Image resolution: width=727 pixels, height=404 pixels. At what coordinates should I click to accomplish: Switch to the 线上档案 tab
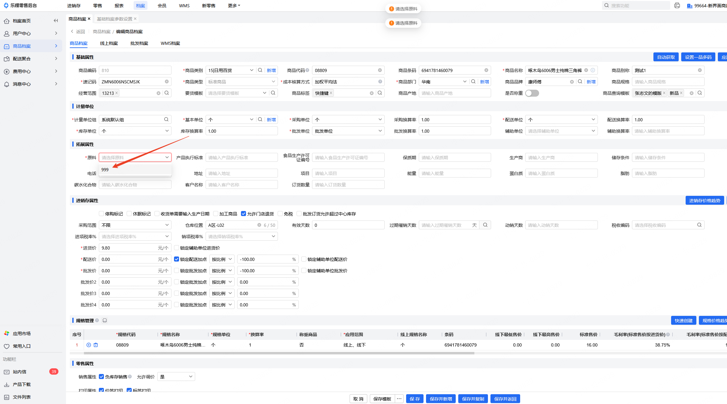click(x=109, y=43)
